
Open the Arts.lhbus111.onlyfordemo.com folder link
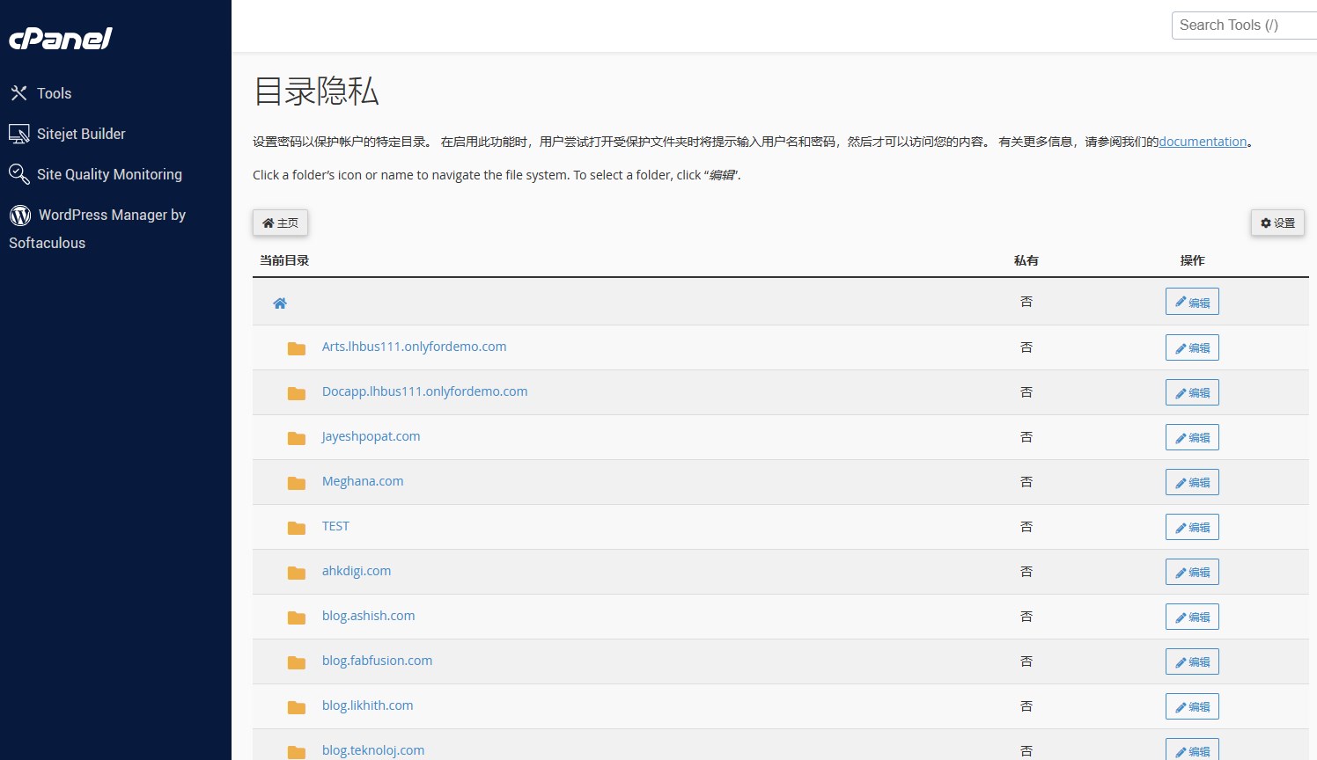(x=414, y=347)
